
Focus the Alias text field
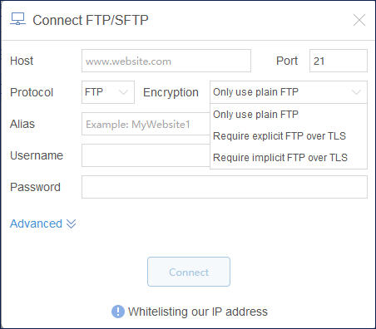tap(146, 124)
